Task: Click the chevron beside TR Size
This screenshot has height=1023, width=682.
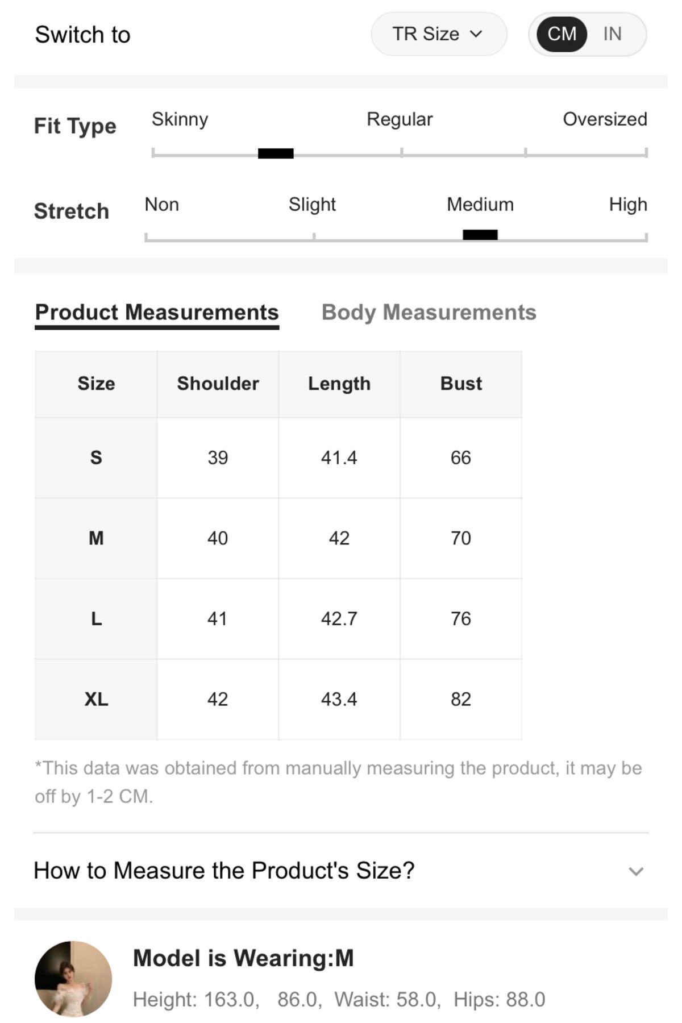Action: coord(476,34)
